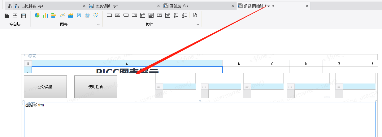The width and height of the screenshot is (382, 137).
Task: Close the 占比排名.cpt tab
Action: (x=84, y=6)
